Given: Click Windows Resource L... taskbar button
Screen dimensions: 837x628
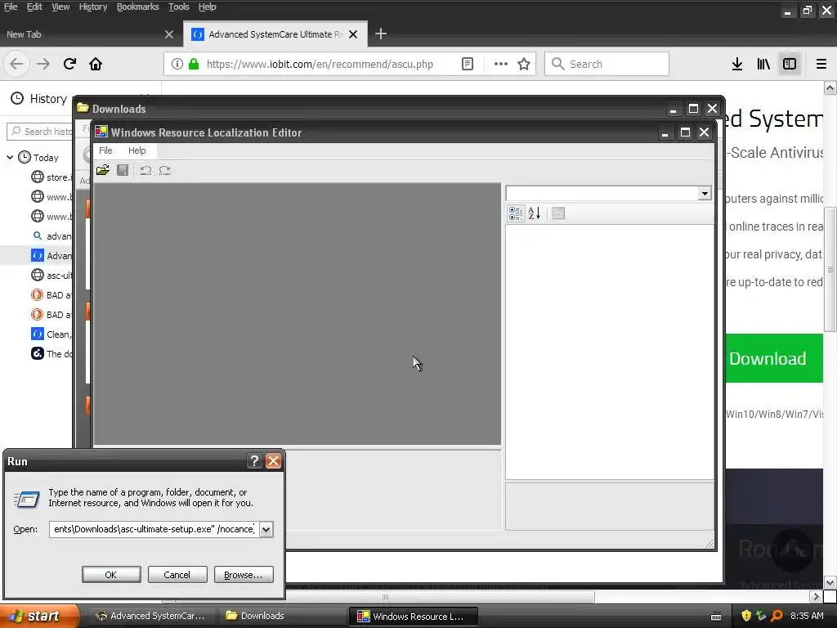Looking at the screenshot, I should (x=413, y=617).
